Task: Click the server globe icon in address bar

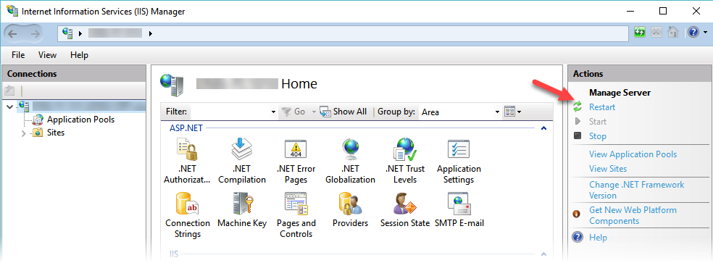Action: pyautogui.click(x=68, y=33)
